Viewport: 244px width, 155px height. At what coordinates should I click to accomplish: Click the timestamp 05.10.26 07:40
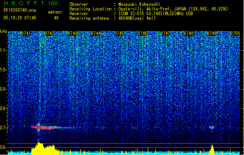tap(20, 18)
